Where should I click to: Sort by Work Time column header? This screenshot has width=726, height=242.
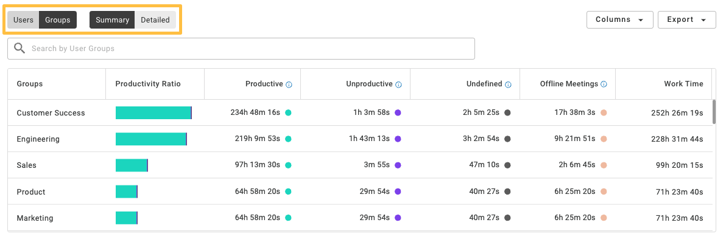(x=683, y=83)
